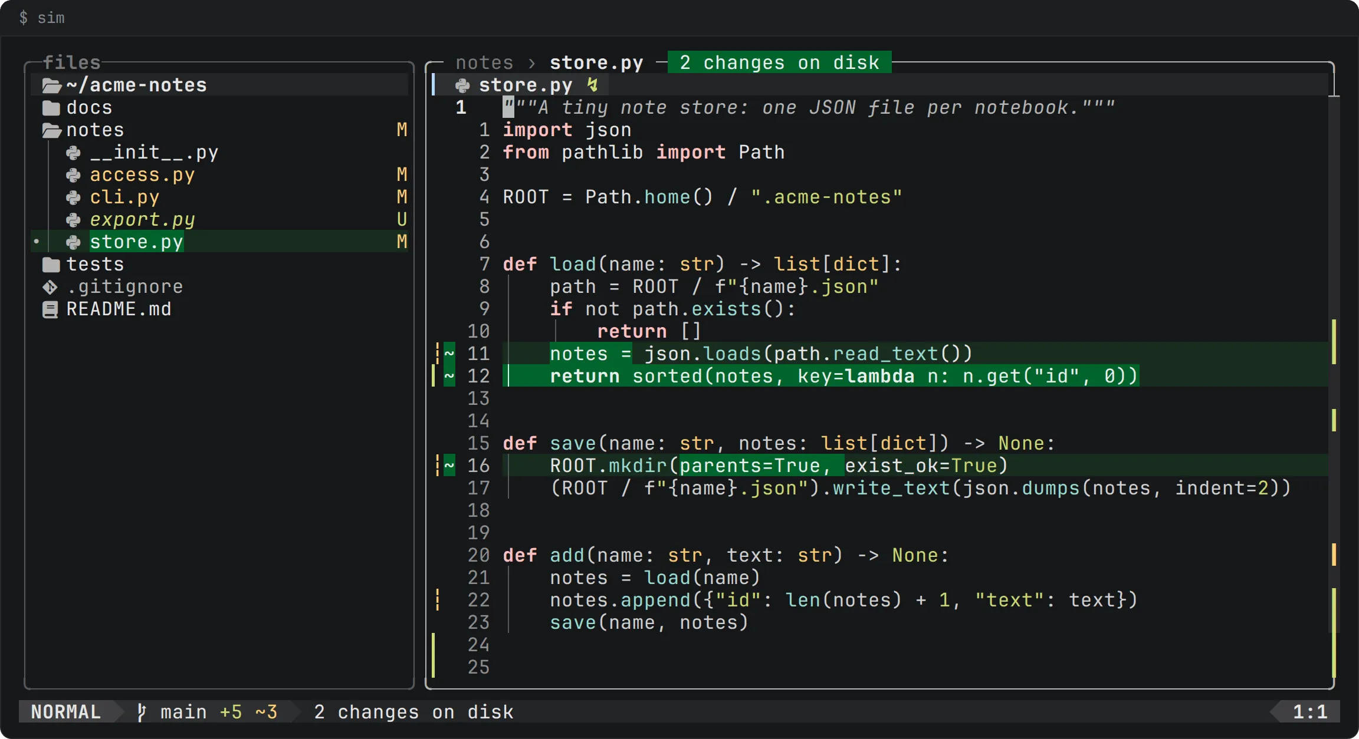This screenshot has height=739, width=1359.
Task: Click the orange marker in the editor scrollbar
Action: pyautogui.click(x=1334, y=555)
